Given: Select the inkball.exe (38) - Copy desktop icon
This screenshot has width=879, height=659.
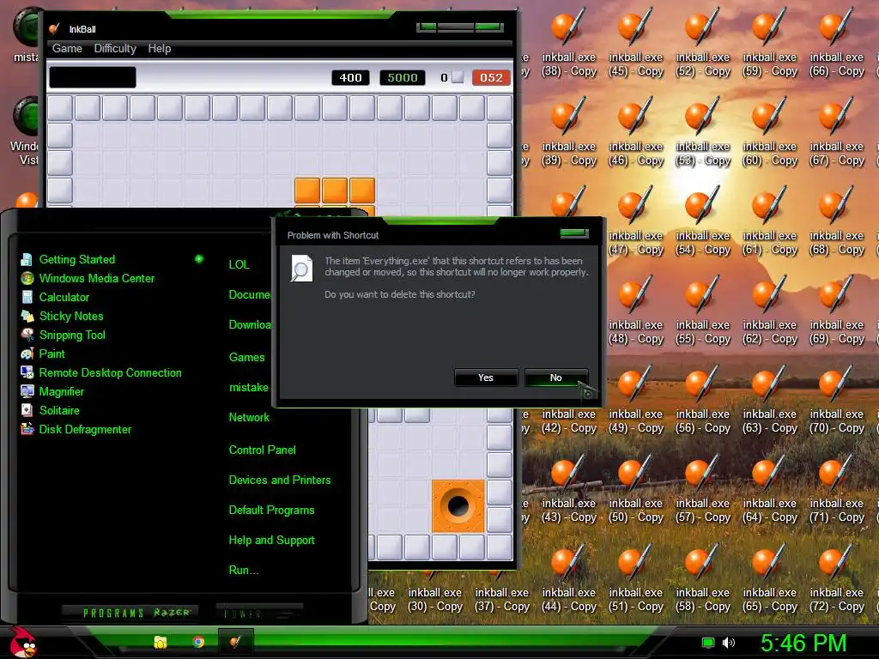Looking at the screenshot, I should point(568,44).
